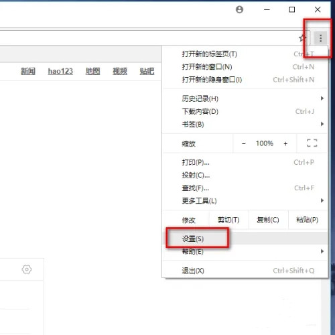Click 复制(C) in the edit row
Screen dimensions: 335x335
[x=268, y=220]
